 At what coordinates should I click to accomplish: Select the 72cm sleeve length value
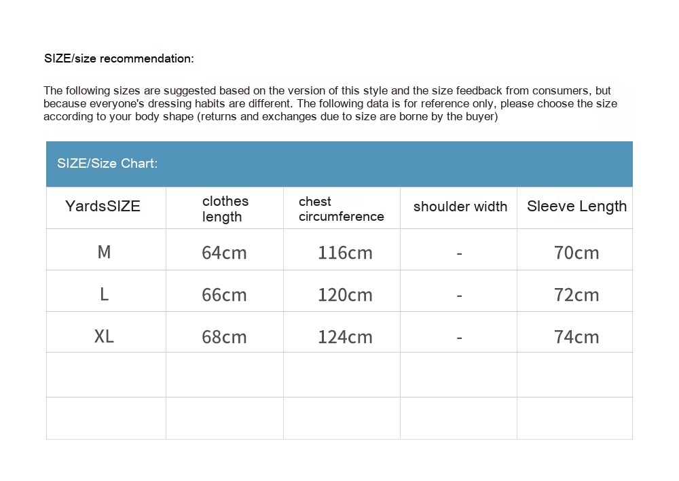click(x=576, y=295)
